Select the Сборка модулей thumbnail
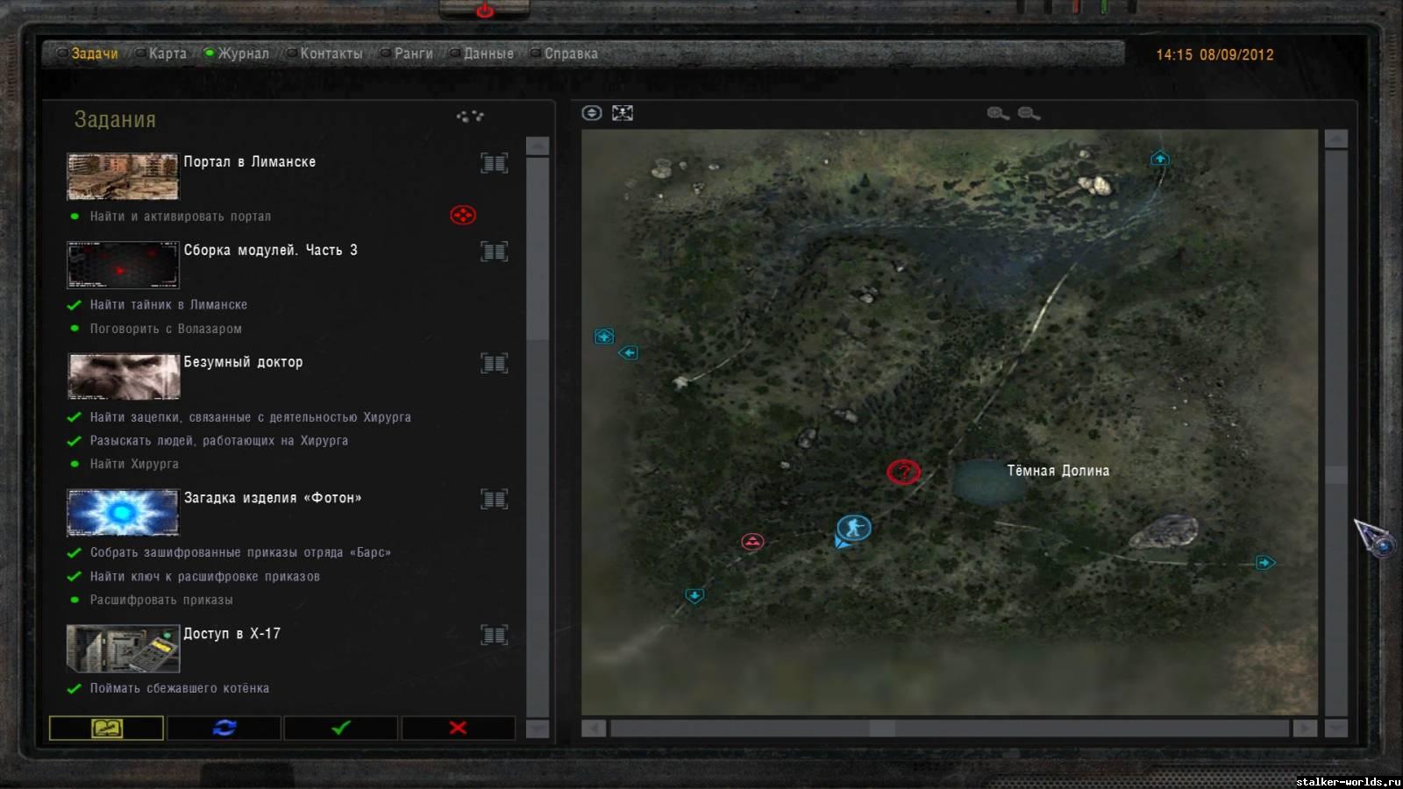 coord(123,265)
